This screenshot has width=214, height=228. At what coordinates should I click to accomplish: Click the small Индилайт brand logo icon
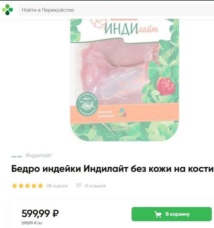(16, 157)
